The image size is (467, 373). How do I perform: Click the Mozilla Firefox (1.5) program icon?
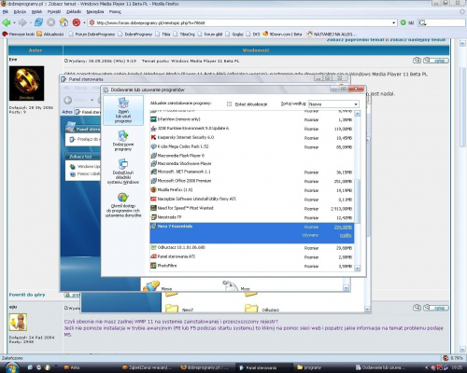(153, 190)
